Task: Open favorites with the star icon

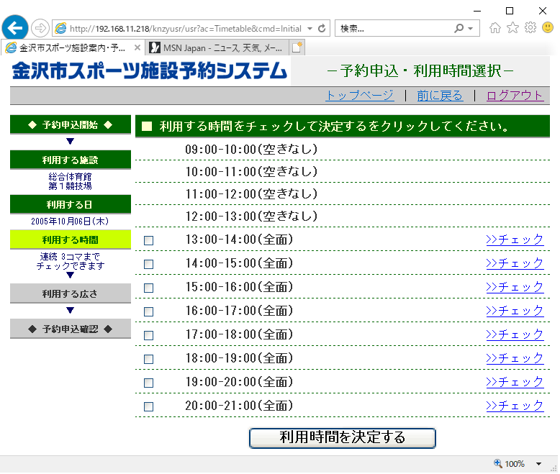Action: coord(513,28)
